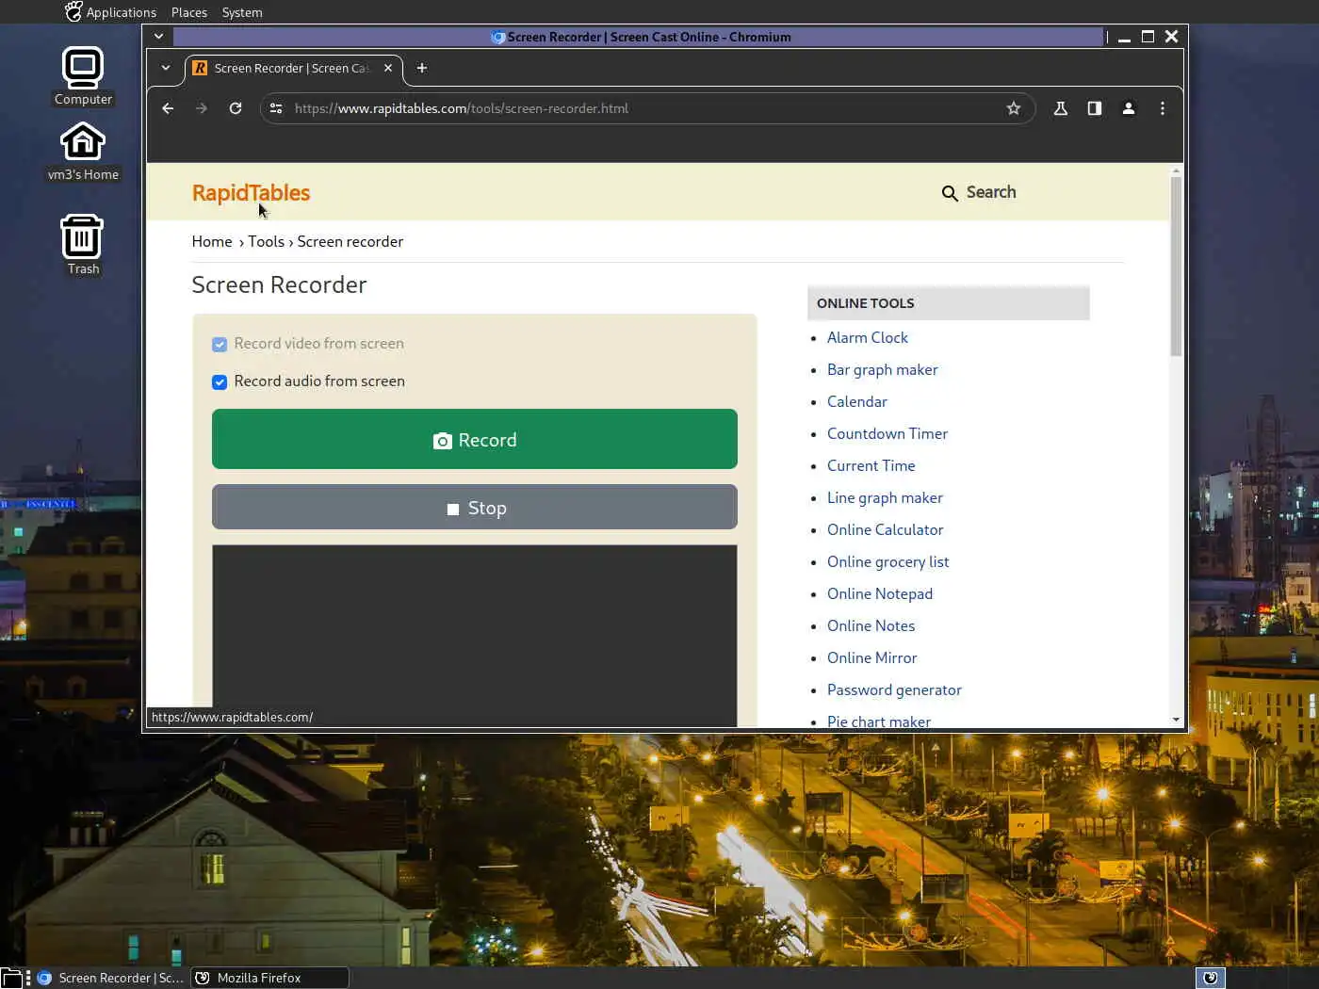Screen dimensions: 1319x989
Task: Click the search magnifier icon
Action: (x=950, y=193)
